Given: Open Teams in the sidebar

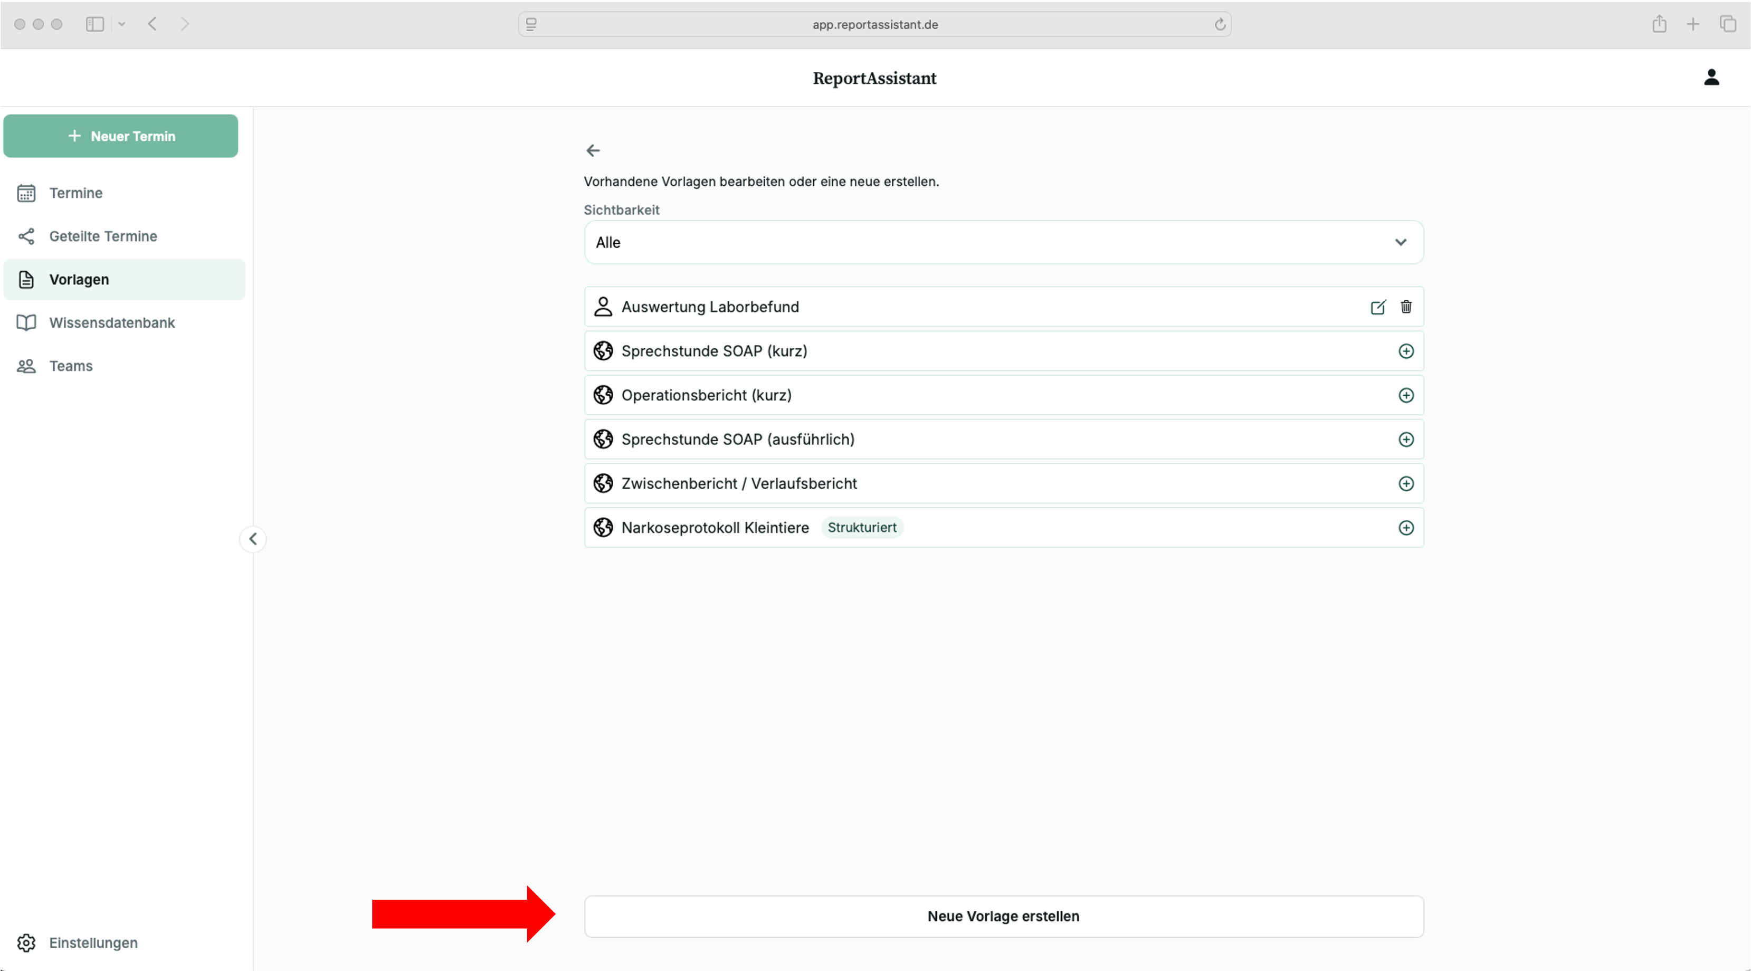Looking at the screenshot, I should (123, 366).
